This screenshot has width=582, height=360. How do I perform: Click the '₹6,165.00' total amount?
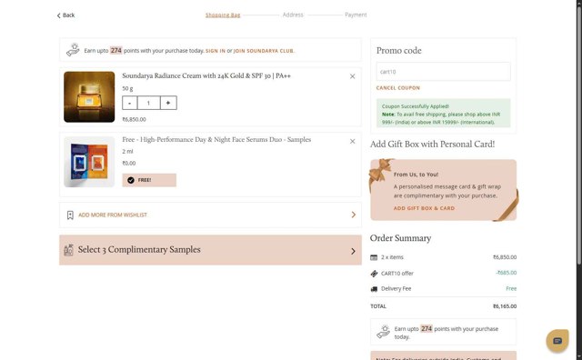coord(505,306)
